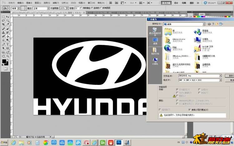
Task: Toggle Quick Mask mode
Action: tap(6, 69)
